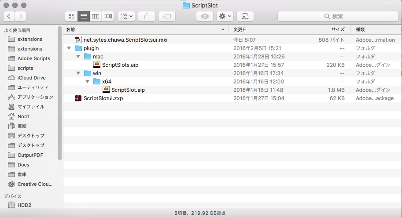The height and width of the screenshot is (217, 402).
Task: Click the ScriptSlot title folder icon
Action: 186,5
